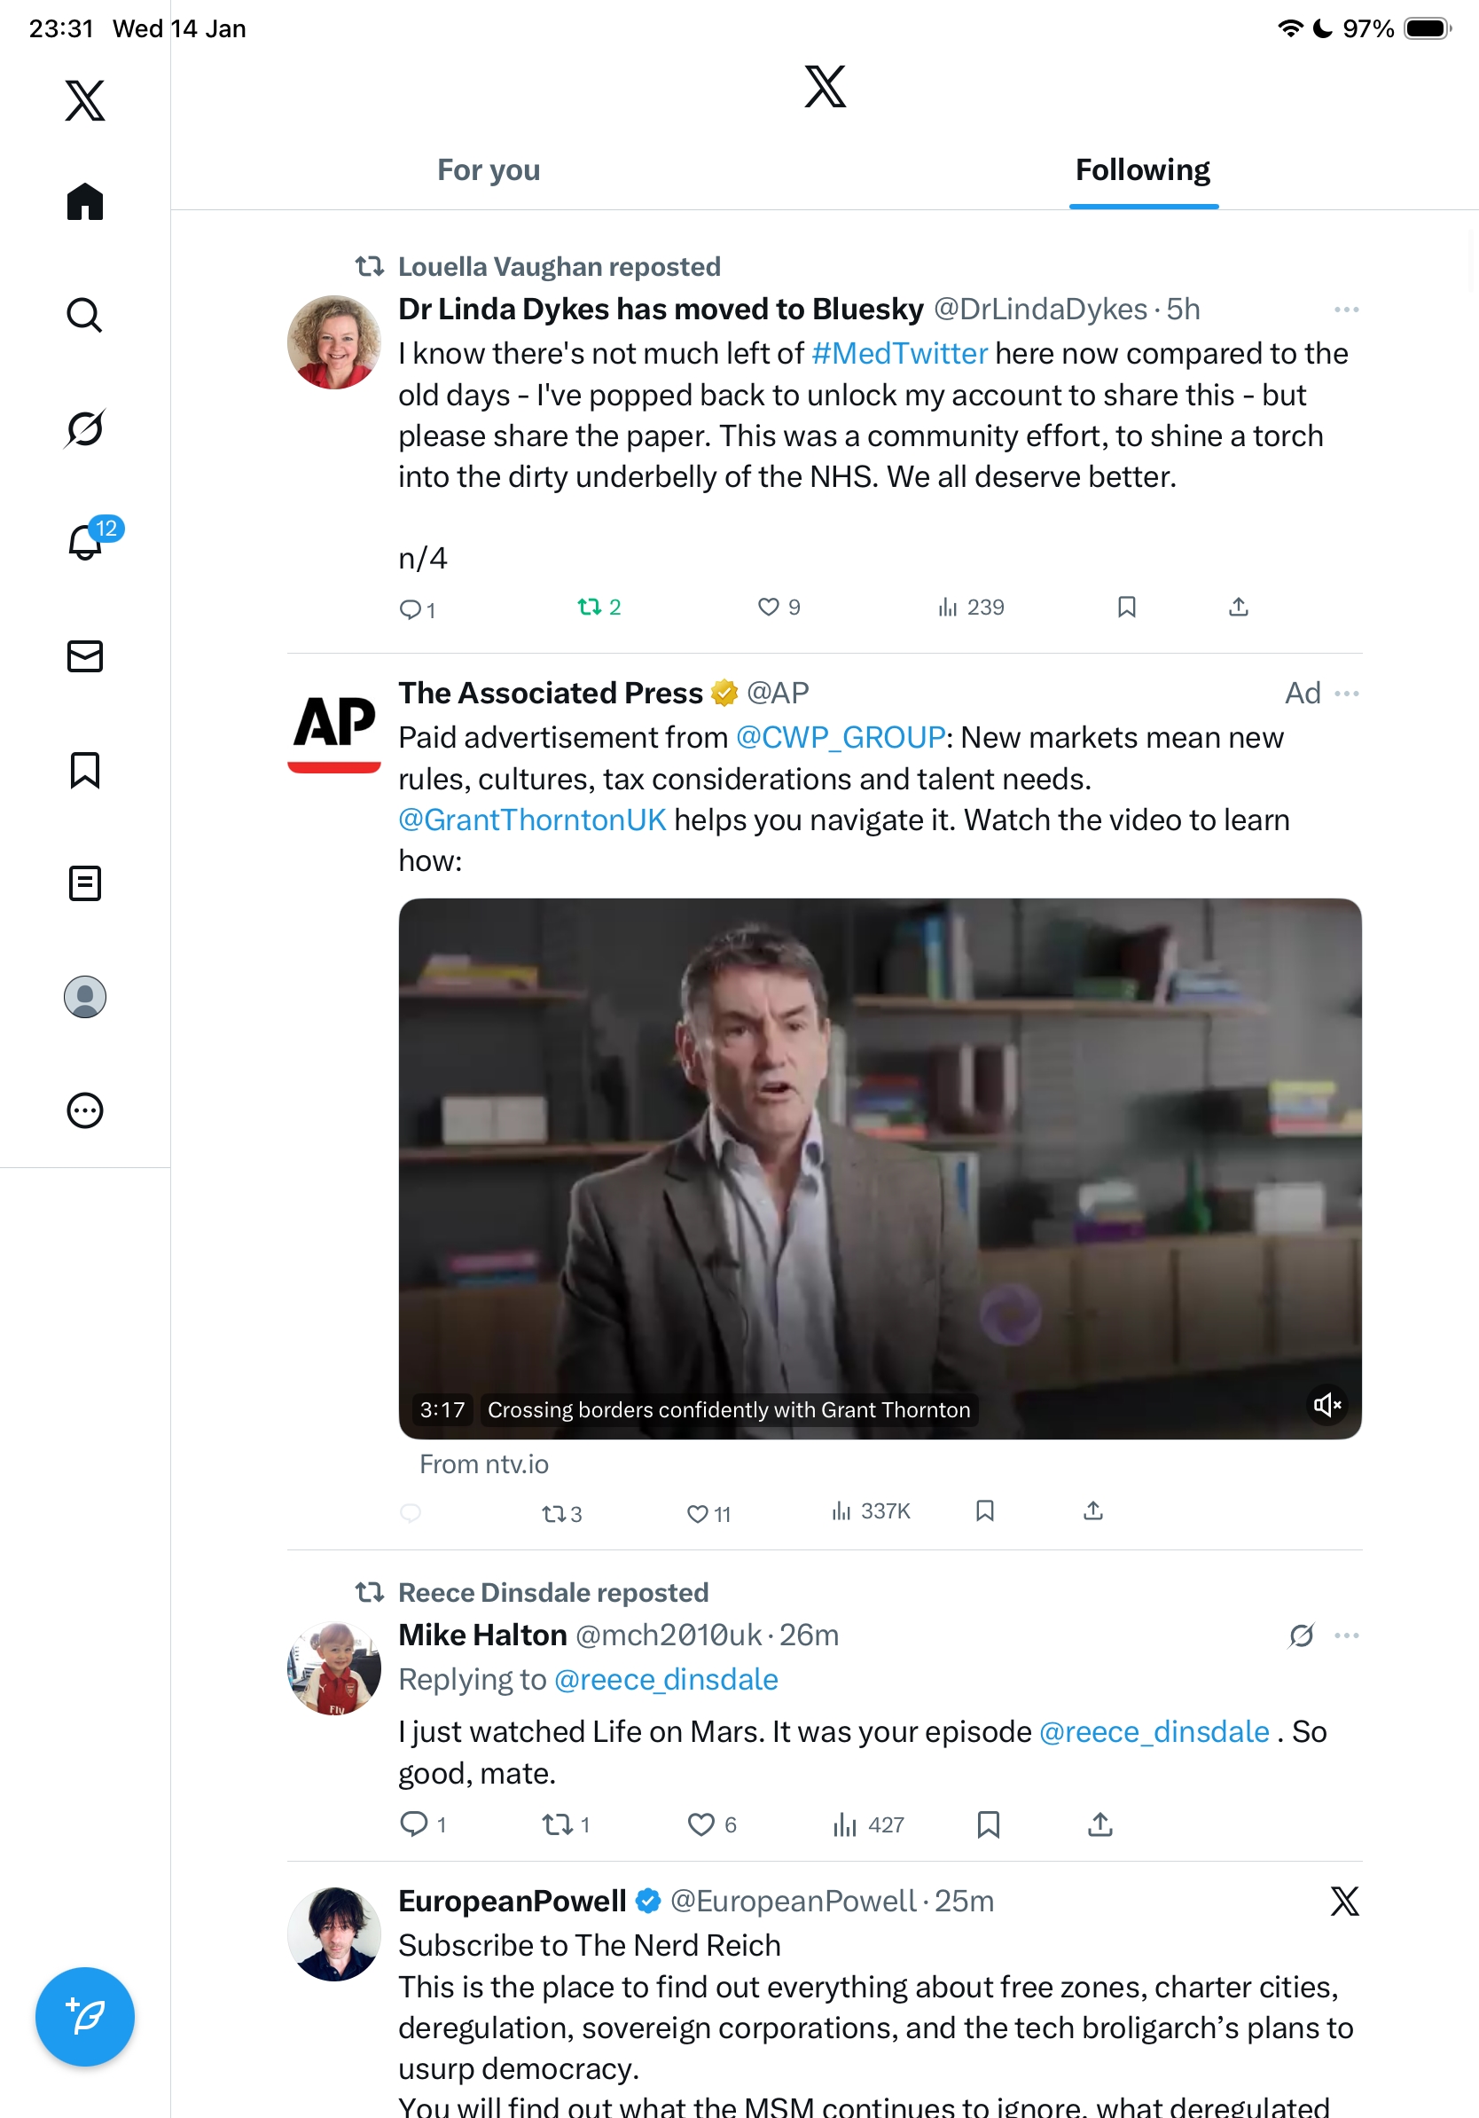Open more options on Dr Linda Dykes's post
Screen dimensions: 1479x2118
[1346, 310]
